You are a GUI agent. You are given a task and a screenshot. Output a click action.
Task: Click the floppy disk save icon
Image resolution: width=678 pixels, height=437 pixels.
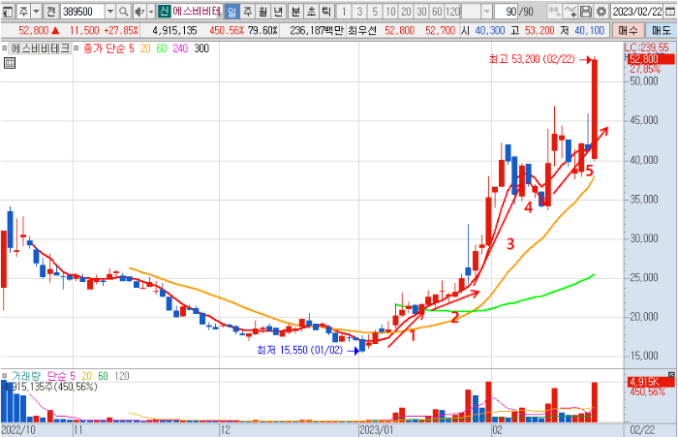(586, 12)
